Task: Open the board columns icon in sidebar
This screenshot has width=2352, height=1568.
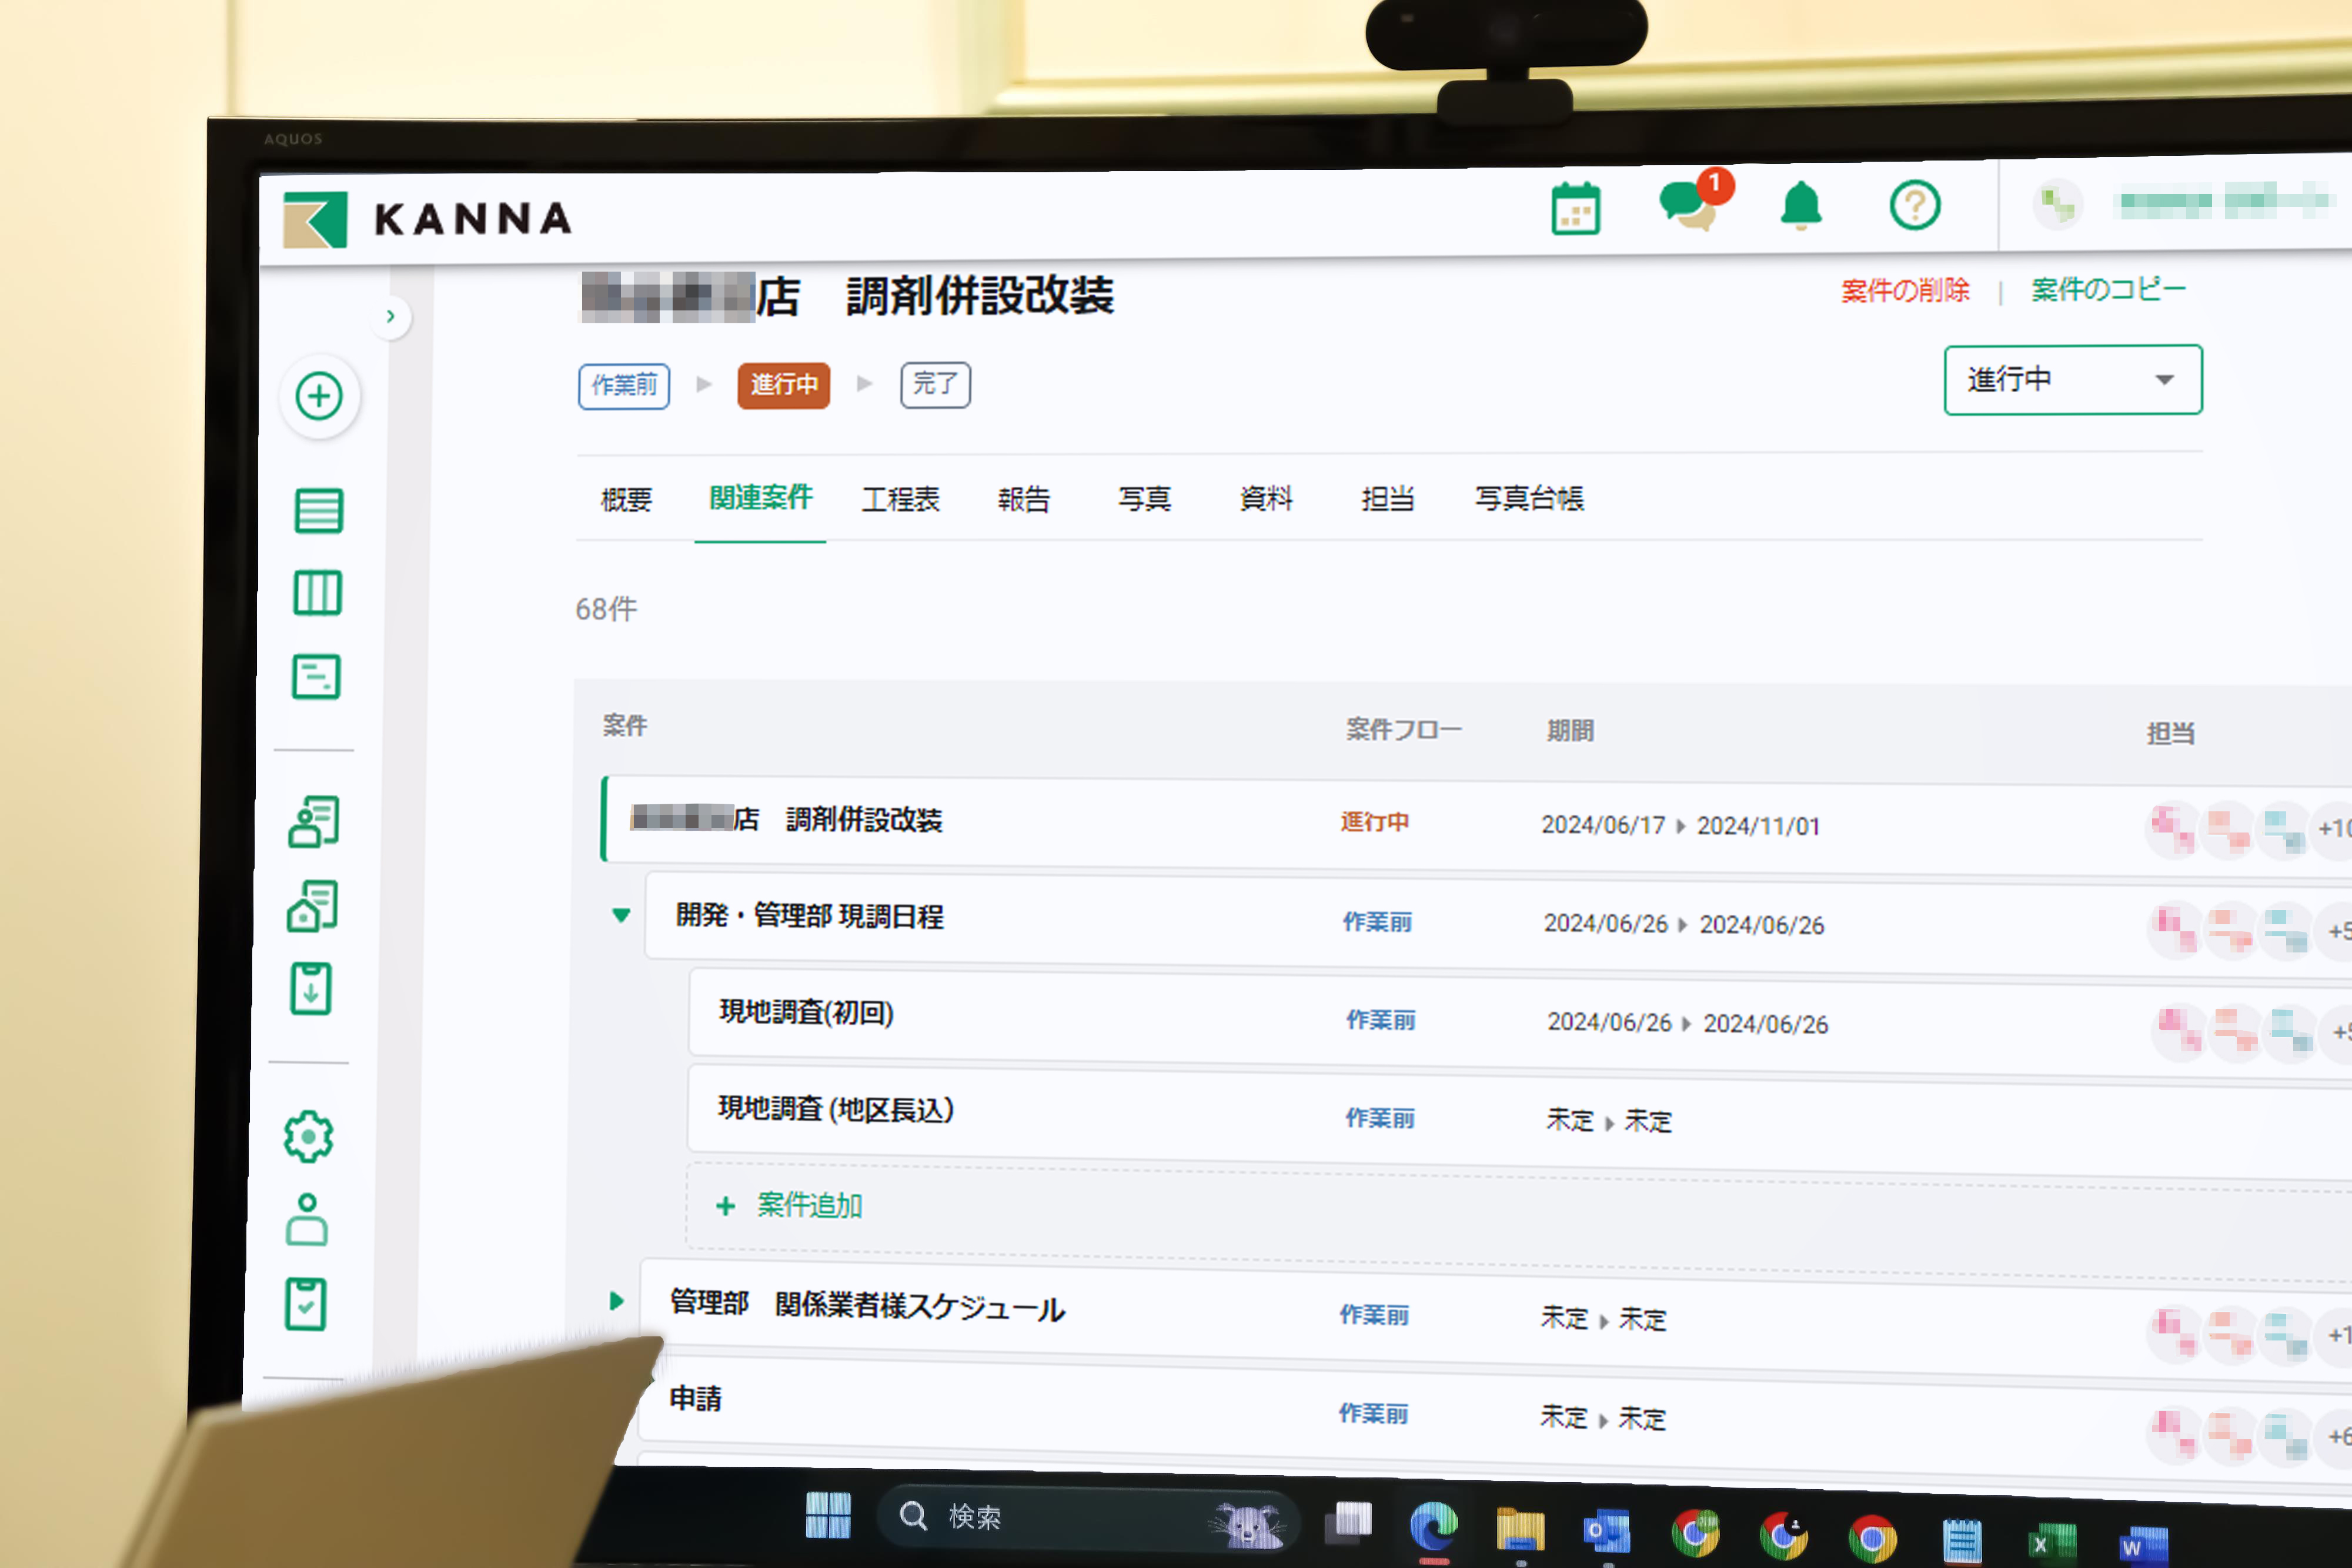Action: 317,594
